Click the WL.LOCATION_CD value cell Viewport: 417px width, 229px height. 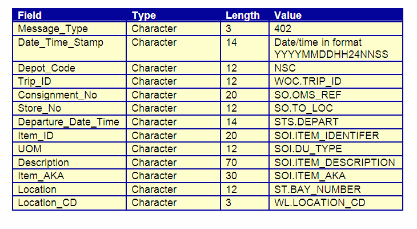click(336, 203)
